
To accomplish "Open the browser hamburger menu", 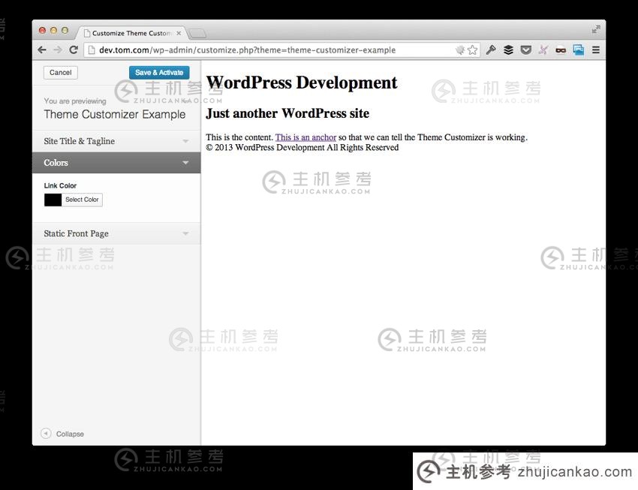I will click(x=596, y=50).
